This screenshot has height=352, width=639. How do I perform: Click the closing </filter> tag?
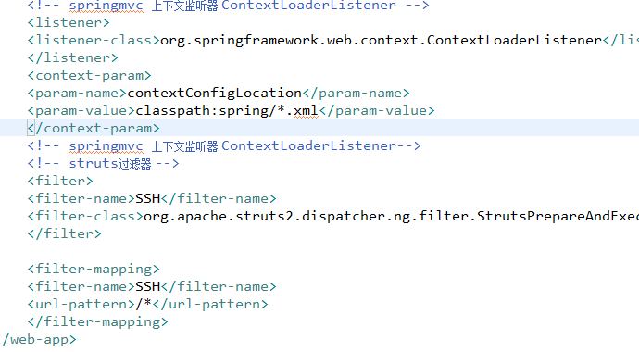point(65,233)
